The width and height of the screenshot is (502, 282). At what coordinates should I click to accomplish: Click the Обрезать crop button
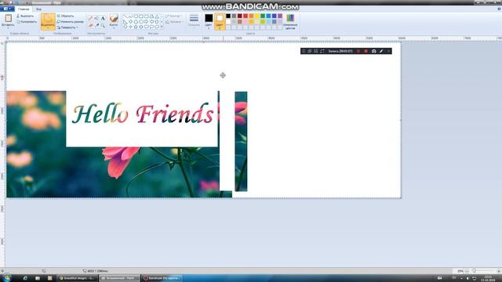click(x=65, y=16)
